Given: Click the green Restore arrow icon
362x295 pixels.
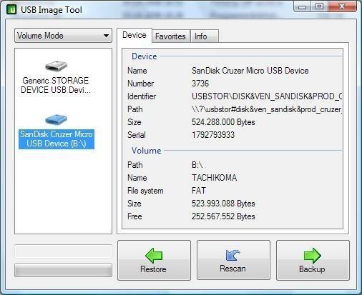Looking at the screenshot, I should point(154,255).
